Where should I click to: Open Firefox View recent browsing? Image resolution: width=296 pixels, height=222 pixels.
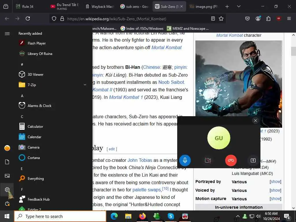point(6,6)
